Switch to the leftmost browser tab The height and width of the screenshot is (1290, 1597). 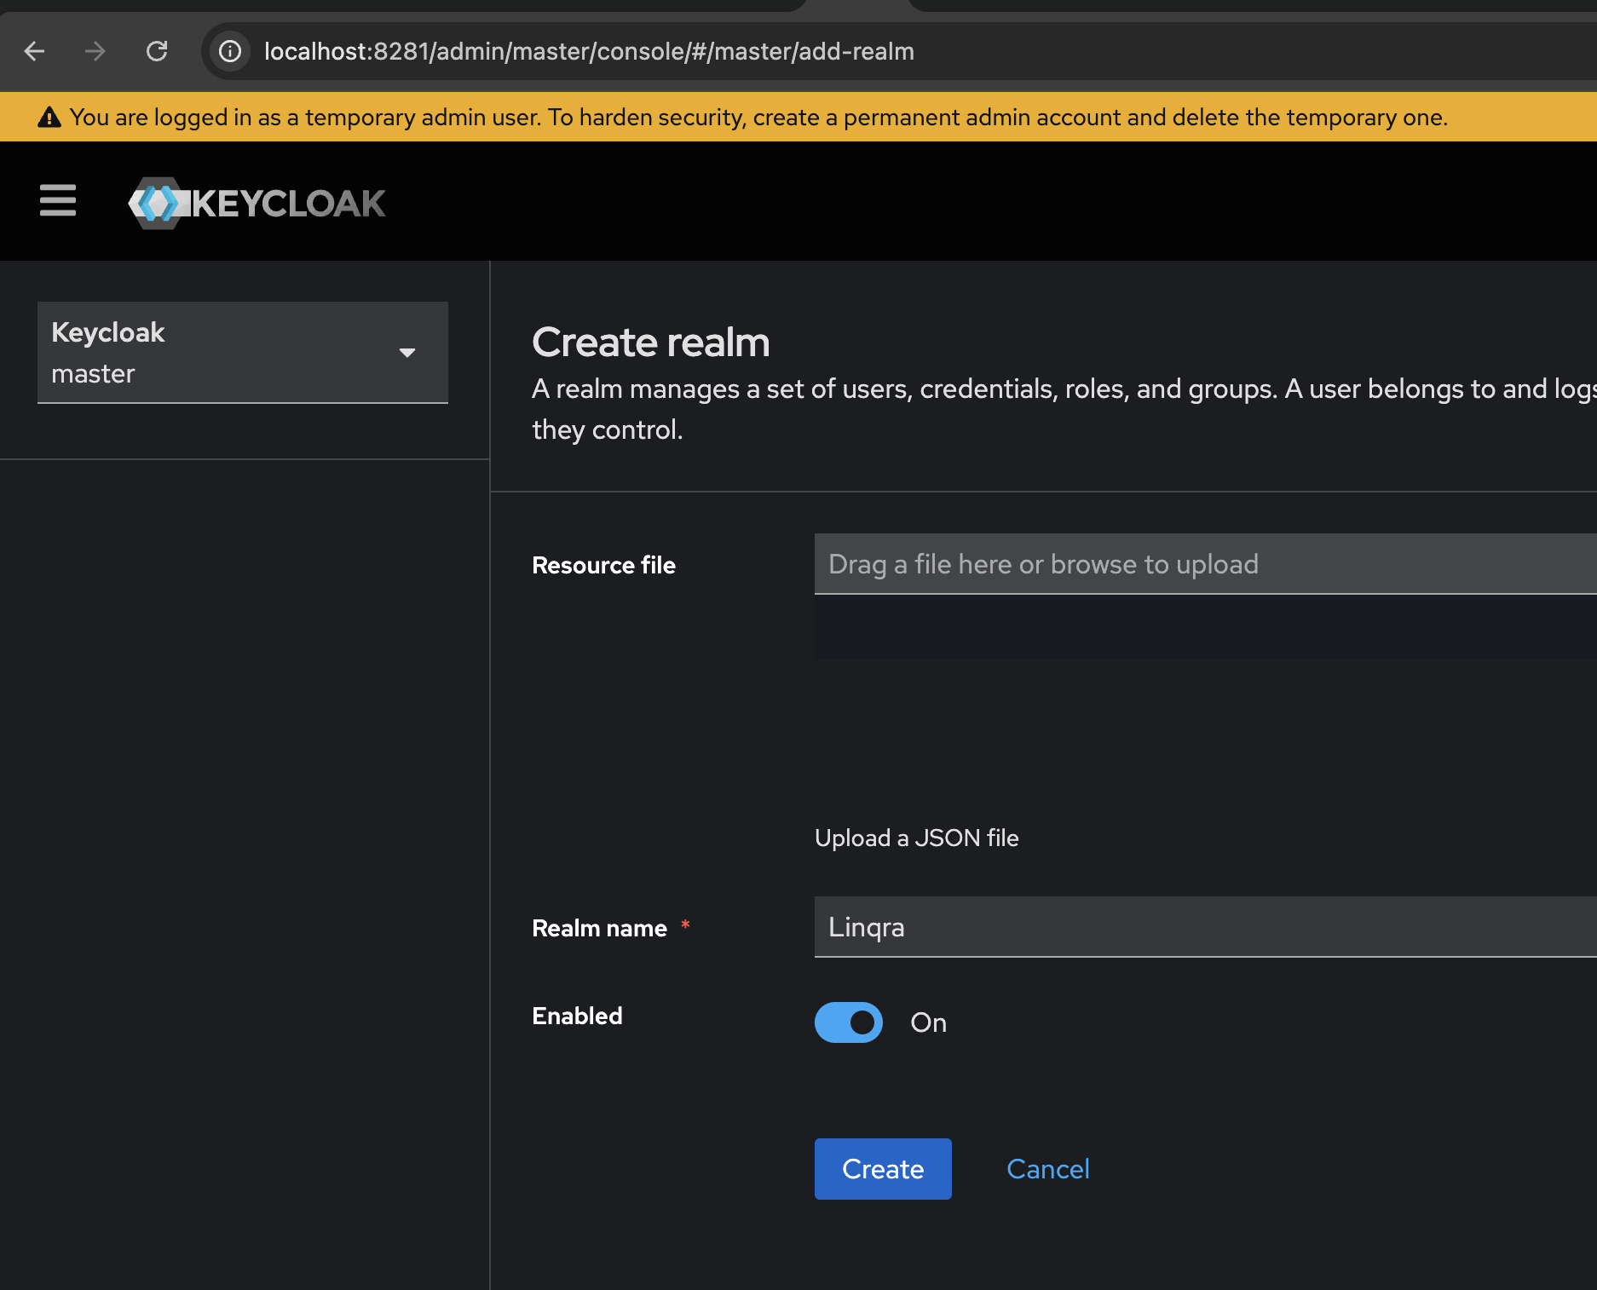click(x=401, y=7)
